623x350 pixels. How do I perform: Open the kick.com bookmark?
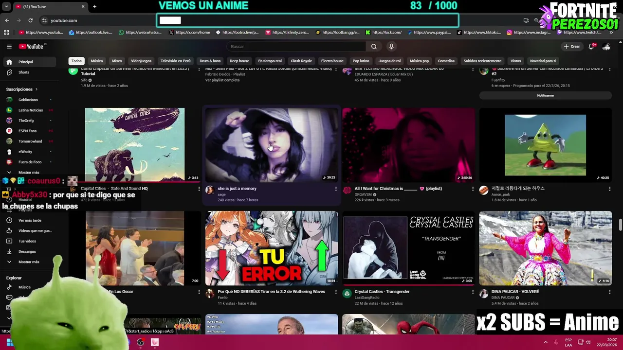[384, 33]
